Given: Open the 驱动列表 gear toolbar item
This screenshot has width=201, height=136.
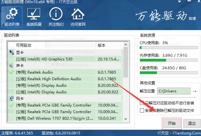Looking at the screenshot, I should coord(12,17).
